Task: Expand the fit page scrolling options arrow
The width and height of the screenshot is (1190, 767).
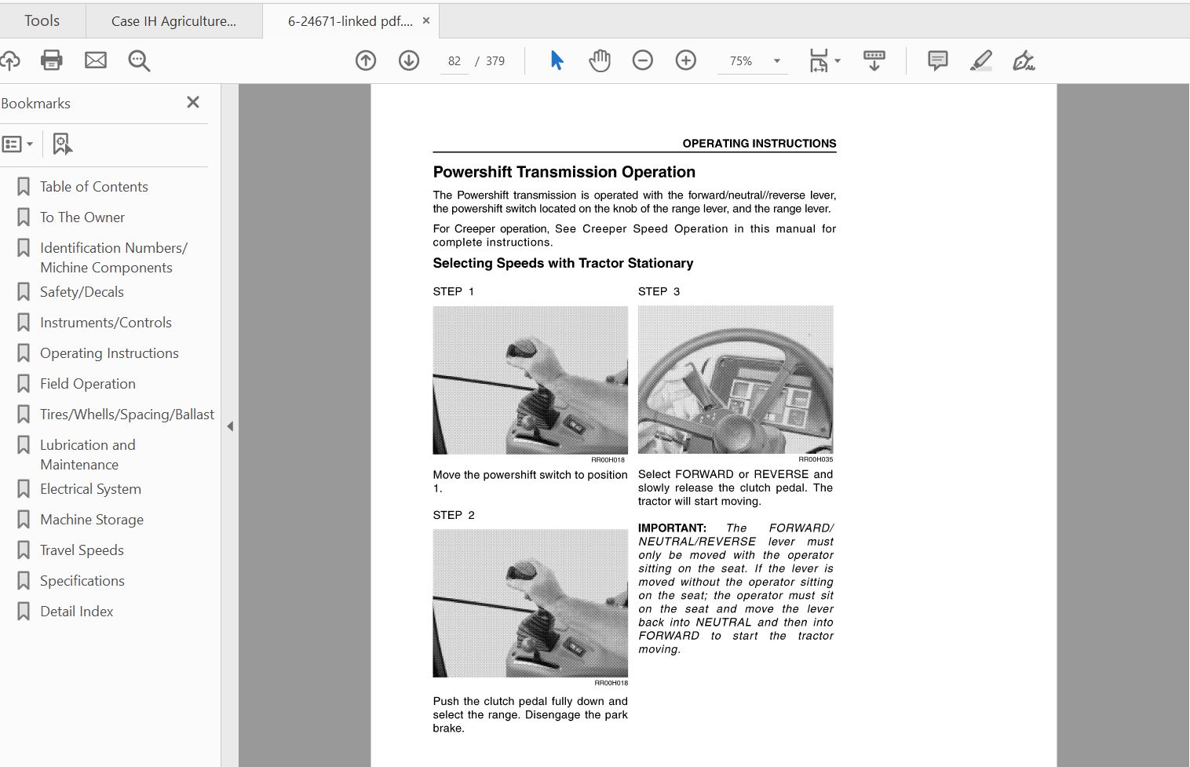Action: coord(838,61)
